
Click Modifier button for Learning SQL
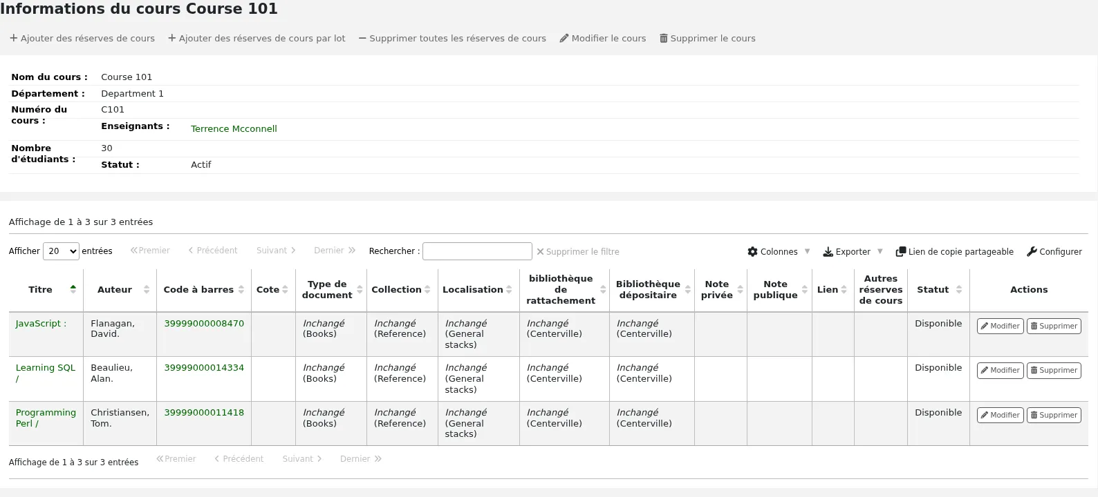tap(1000, 371)
